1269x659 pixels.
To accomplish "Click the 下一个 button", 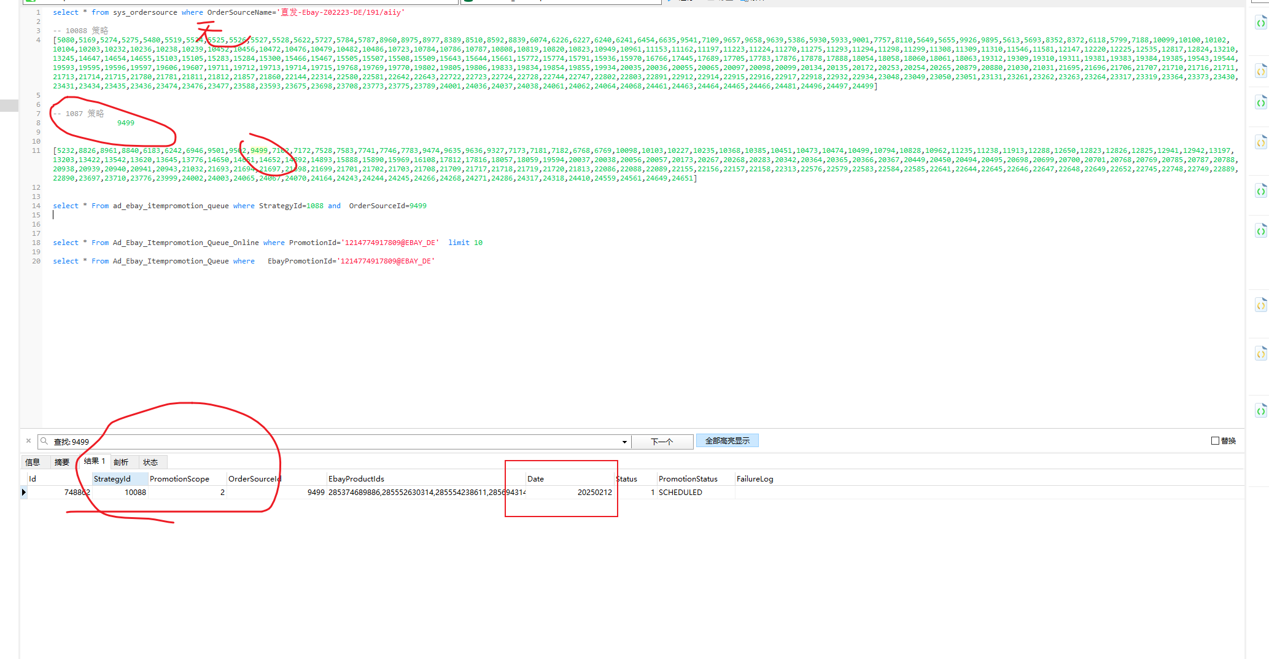I will tap(662, 442).
